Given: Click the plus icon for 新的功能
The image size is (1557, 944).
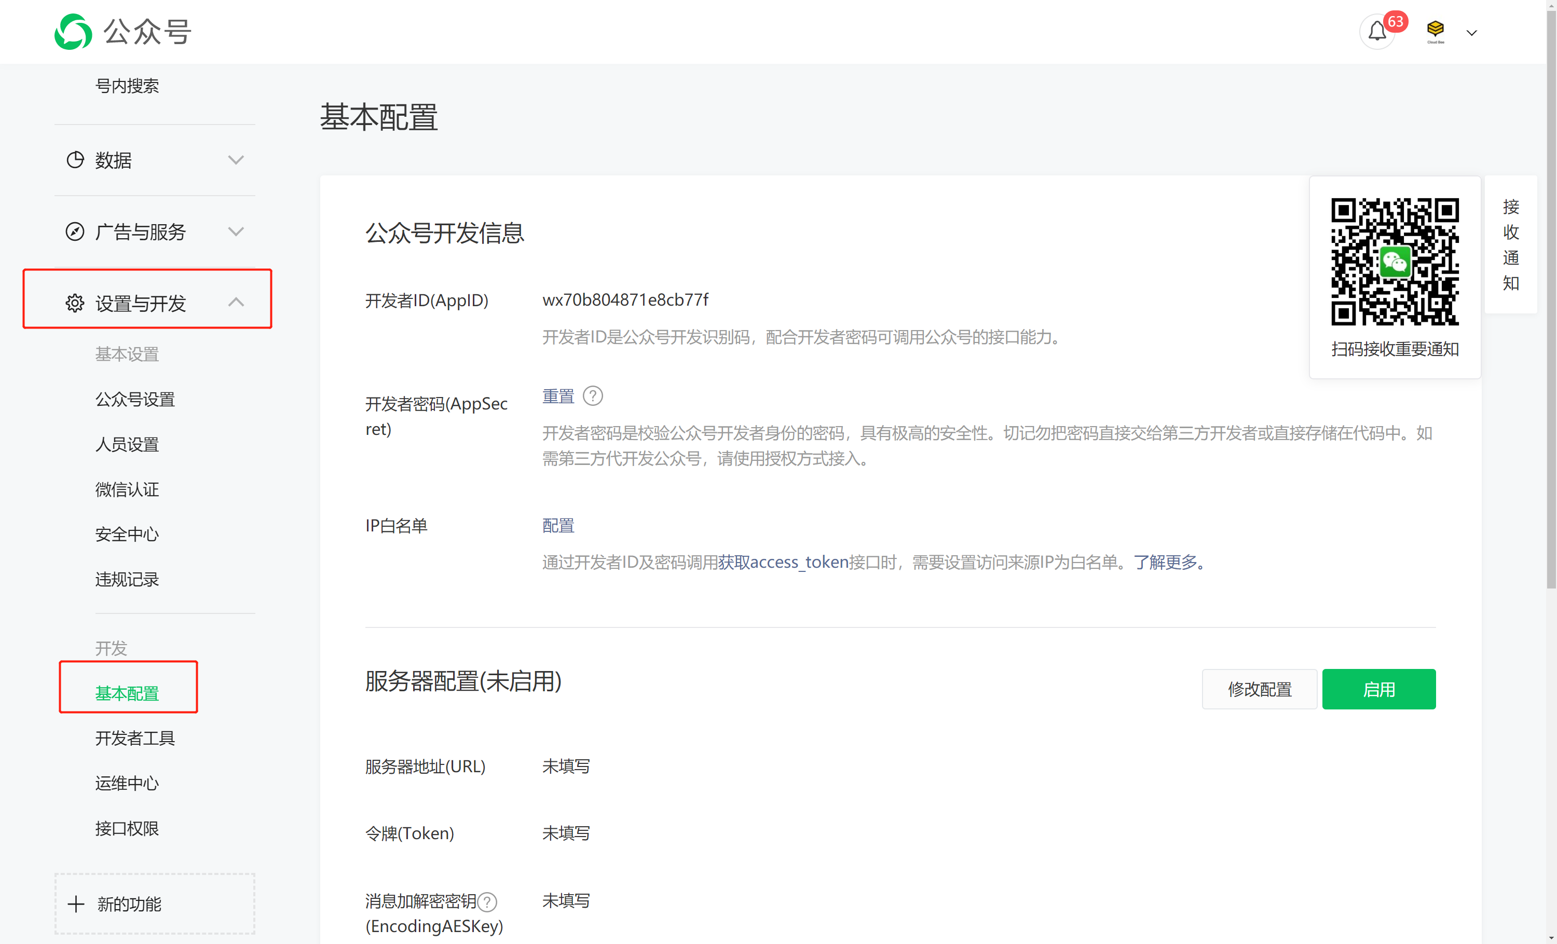Looking at the screenshot, I should 76,904.
